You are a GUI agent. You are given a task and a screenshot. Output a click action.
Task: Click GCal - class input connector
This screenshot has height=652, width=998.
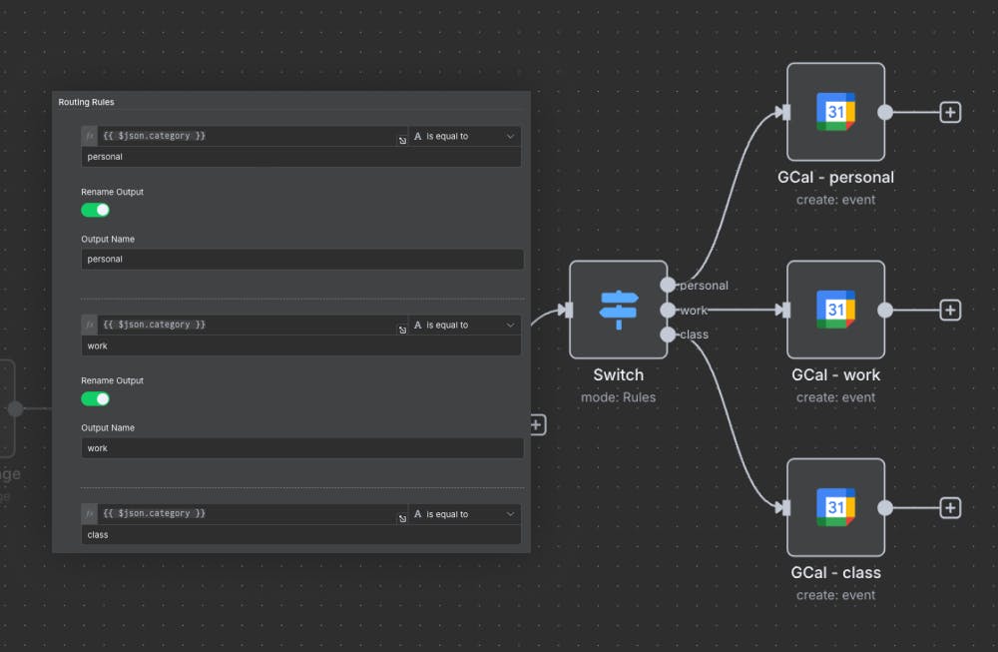[x=786, y=507]
